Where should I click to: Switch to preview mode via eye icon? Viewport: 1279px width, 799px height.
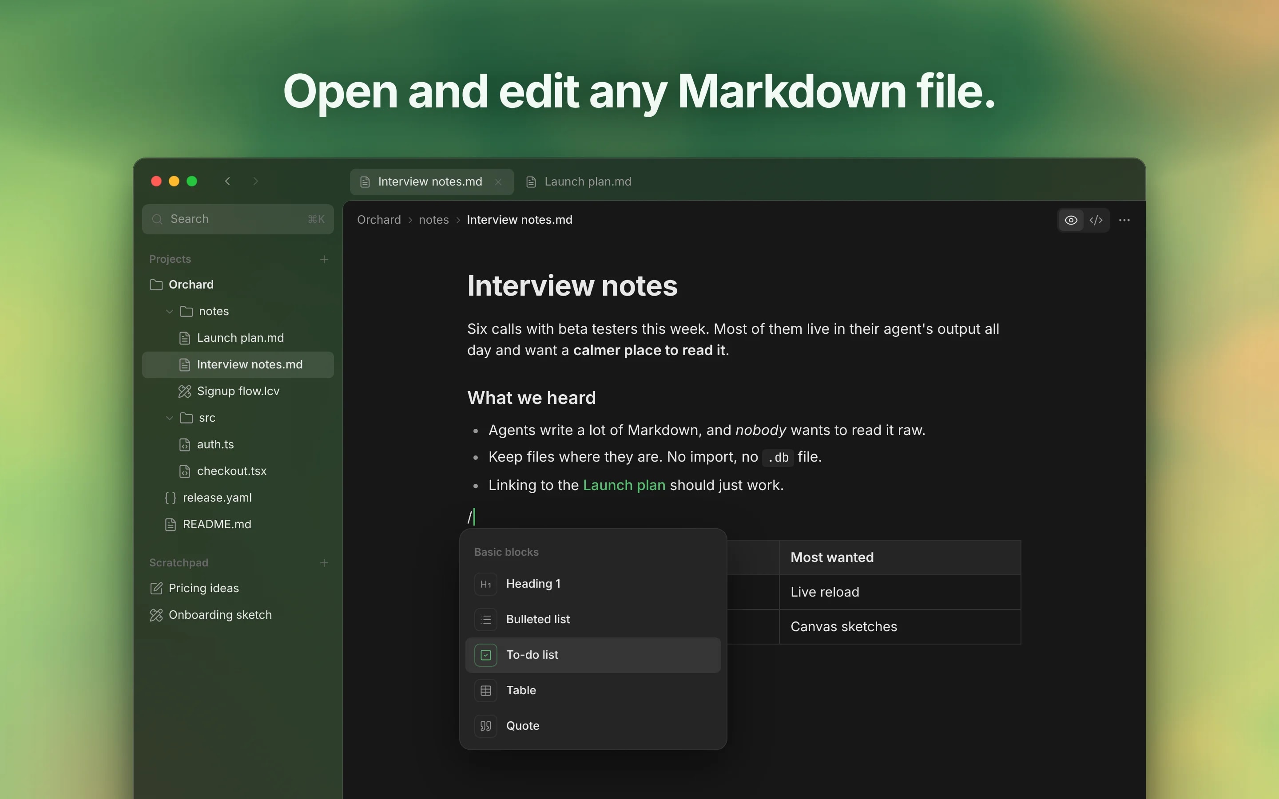(1071, 220)
